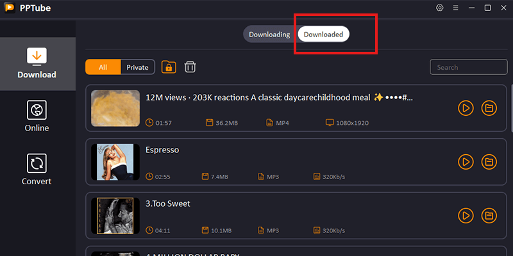Open file location for Espresso
513x256 pixels.
(x=489, y=161)
